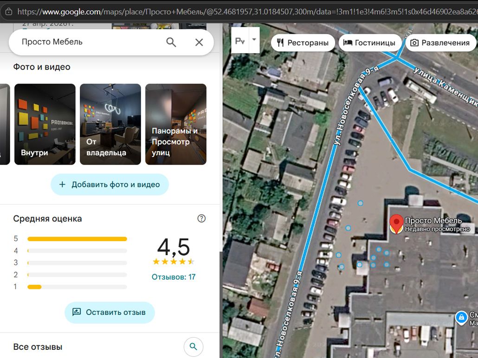
Task: Select the 4-star rating bar
Action: click(x=77, y=251)
